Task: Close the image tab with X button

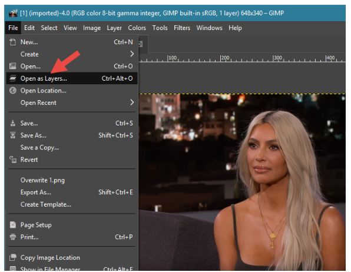Action: pos(140,44)
